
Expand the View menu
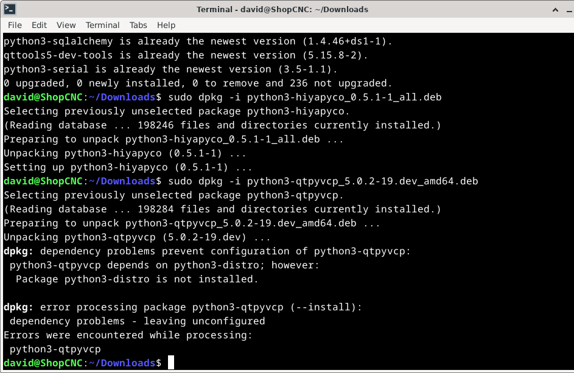click(66, 25)
